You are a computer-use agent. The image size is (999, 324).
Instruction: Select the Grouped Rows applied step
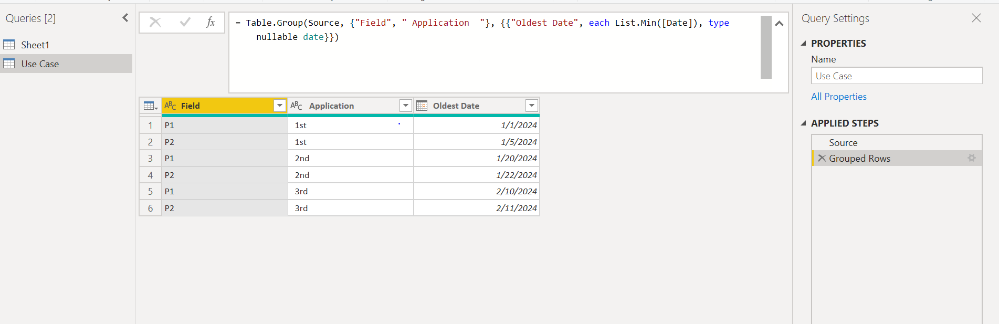pyautogui.click(x=897, y=158)
